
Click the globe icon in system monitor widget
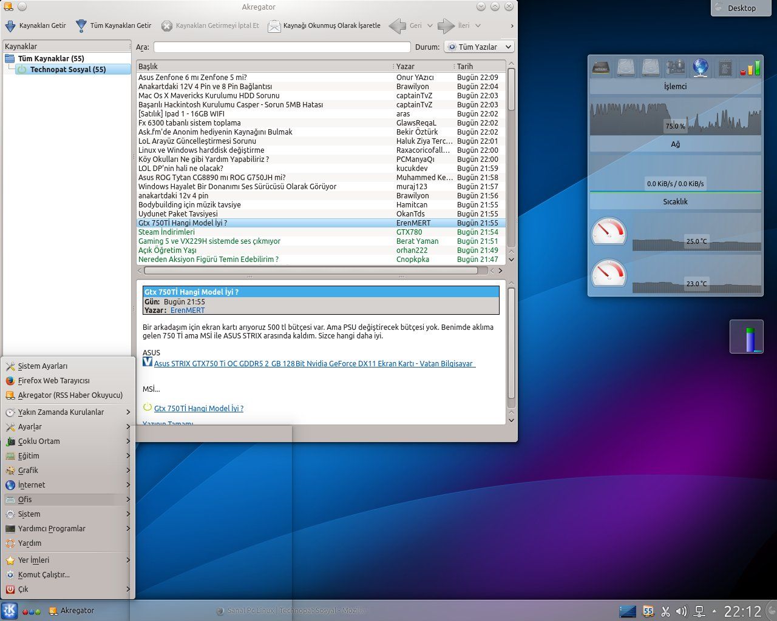click(x=701, y=67)
